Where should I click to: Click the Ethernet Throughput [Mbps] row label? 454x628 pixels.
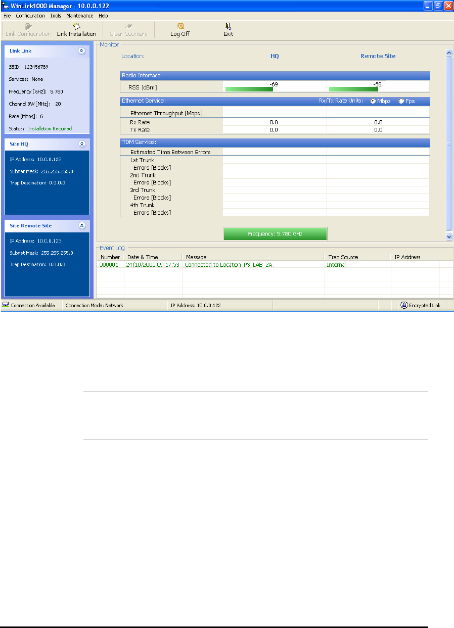[166, 113]
